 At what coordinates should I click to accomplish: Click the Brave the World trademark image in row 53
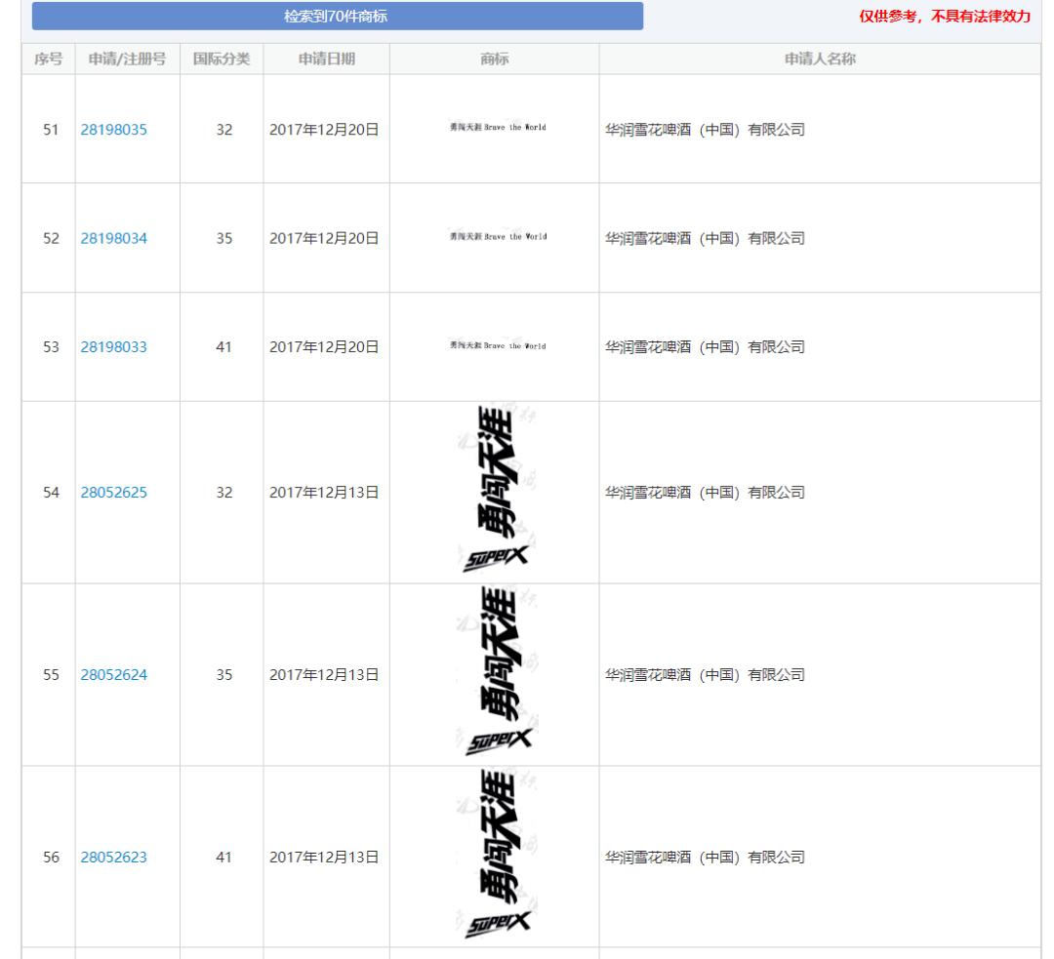click(x=498, y=345)
